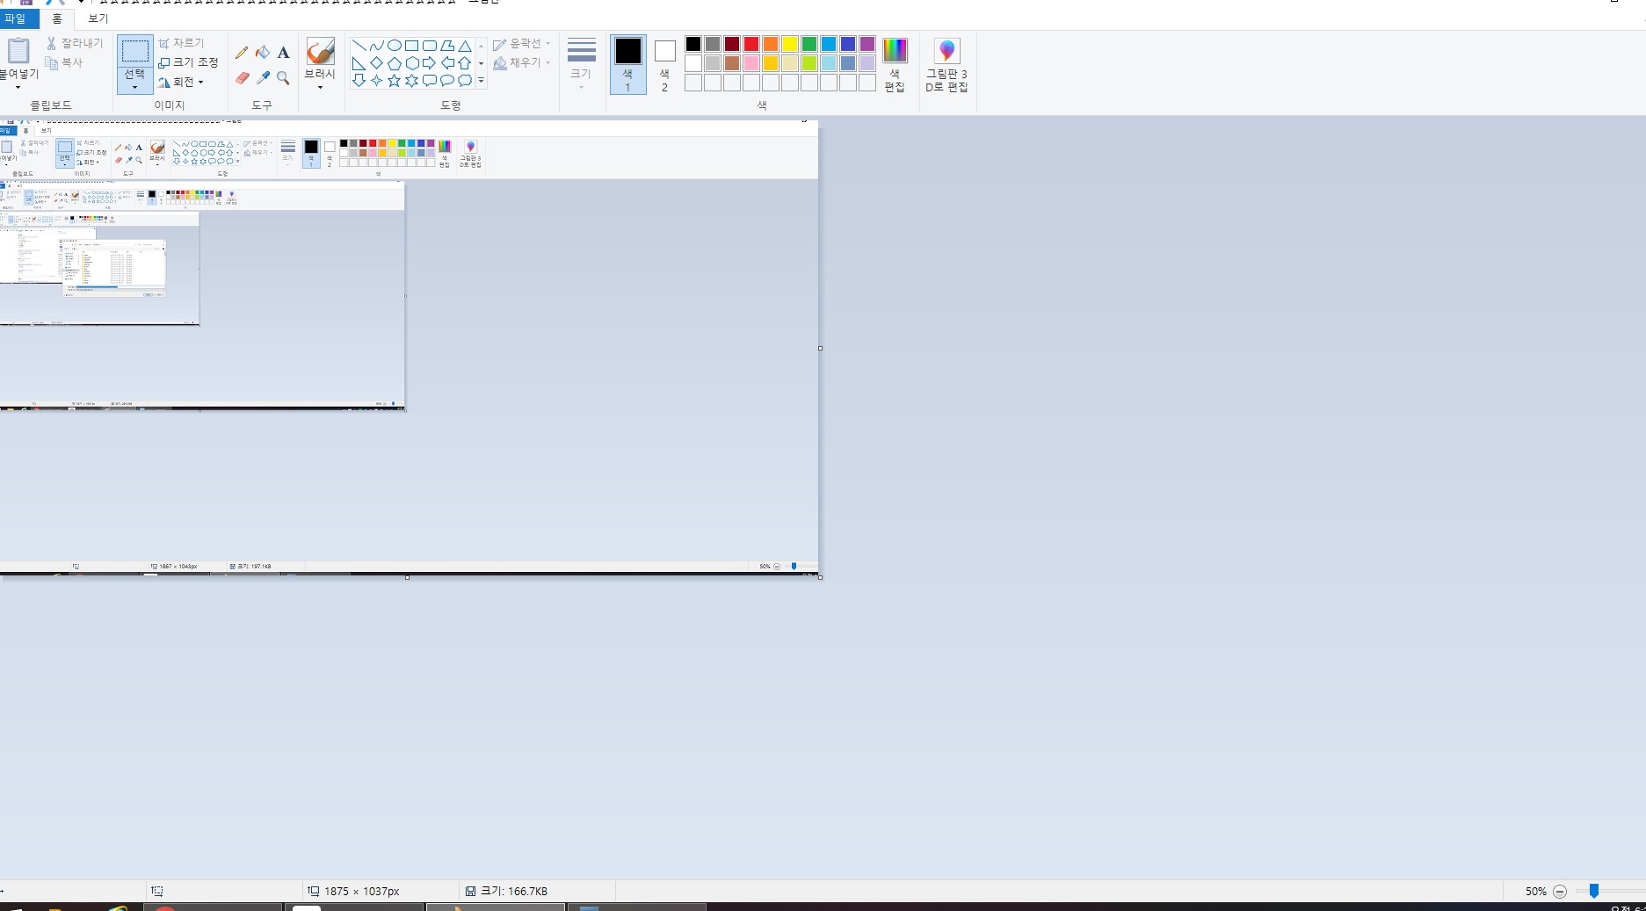
Task: Pick the pink color swatch
Action: (751, 63)
